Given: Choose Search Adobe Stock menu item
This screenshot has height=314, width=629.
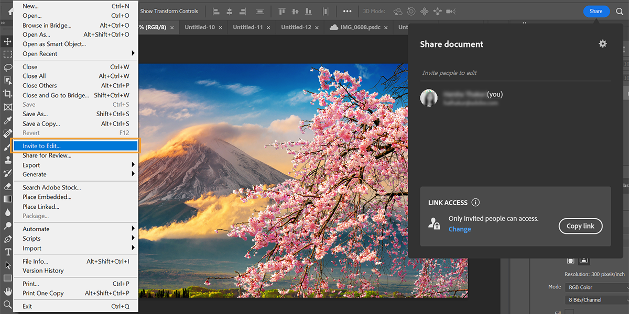Looking at the screenshot, I should (77, 187).
